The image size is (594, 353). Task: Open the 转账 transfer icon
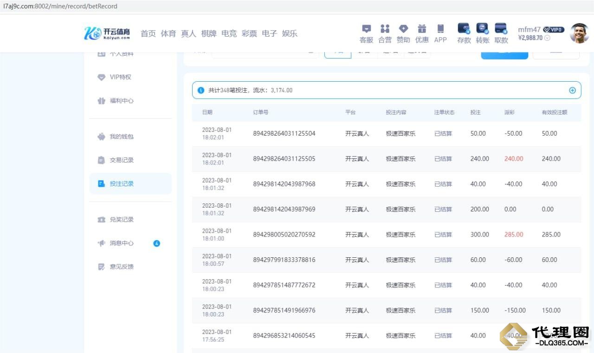[483, 28]
